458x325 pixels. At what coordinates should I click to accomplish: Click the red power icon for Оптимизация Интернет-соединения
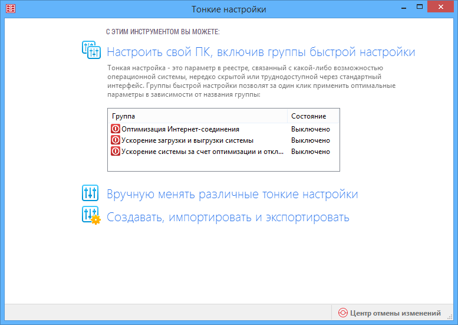(116, 129)
